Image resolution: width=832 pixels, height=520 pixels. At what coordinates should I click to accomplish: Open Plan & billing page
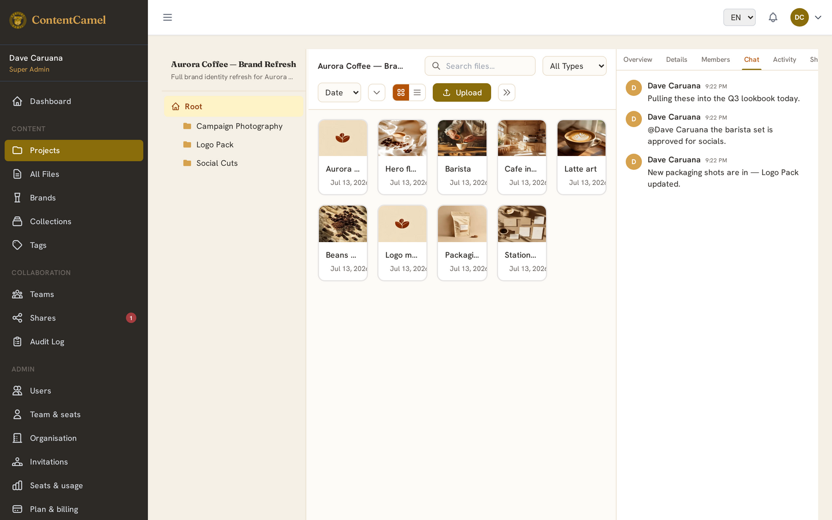tap(74, 509)
